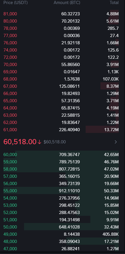Click the 648.41028 BTC bid amount
Viewport: 125px width, 254px height.
click(x=69, y=227)
